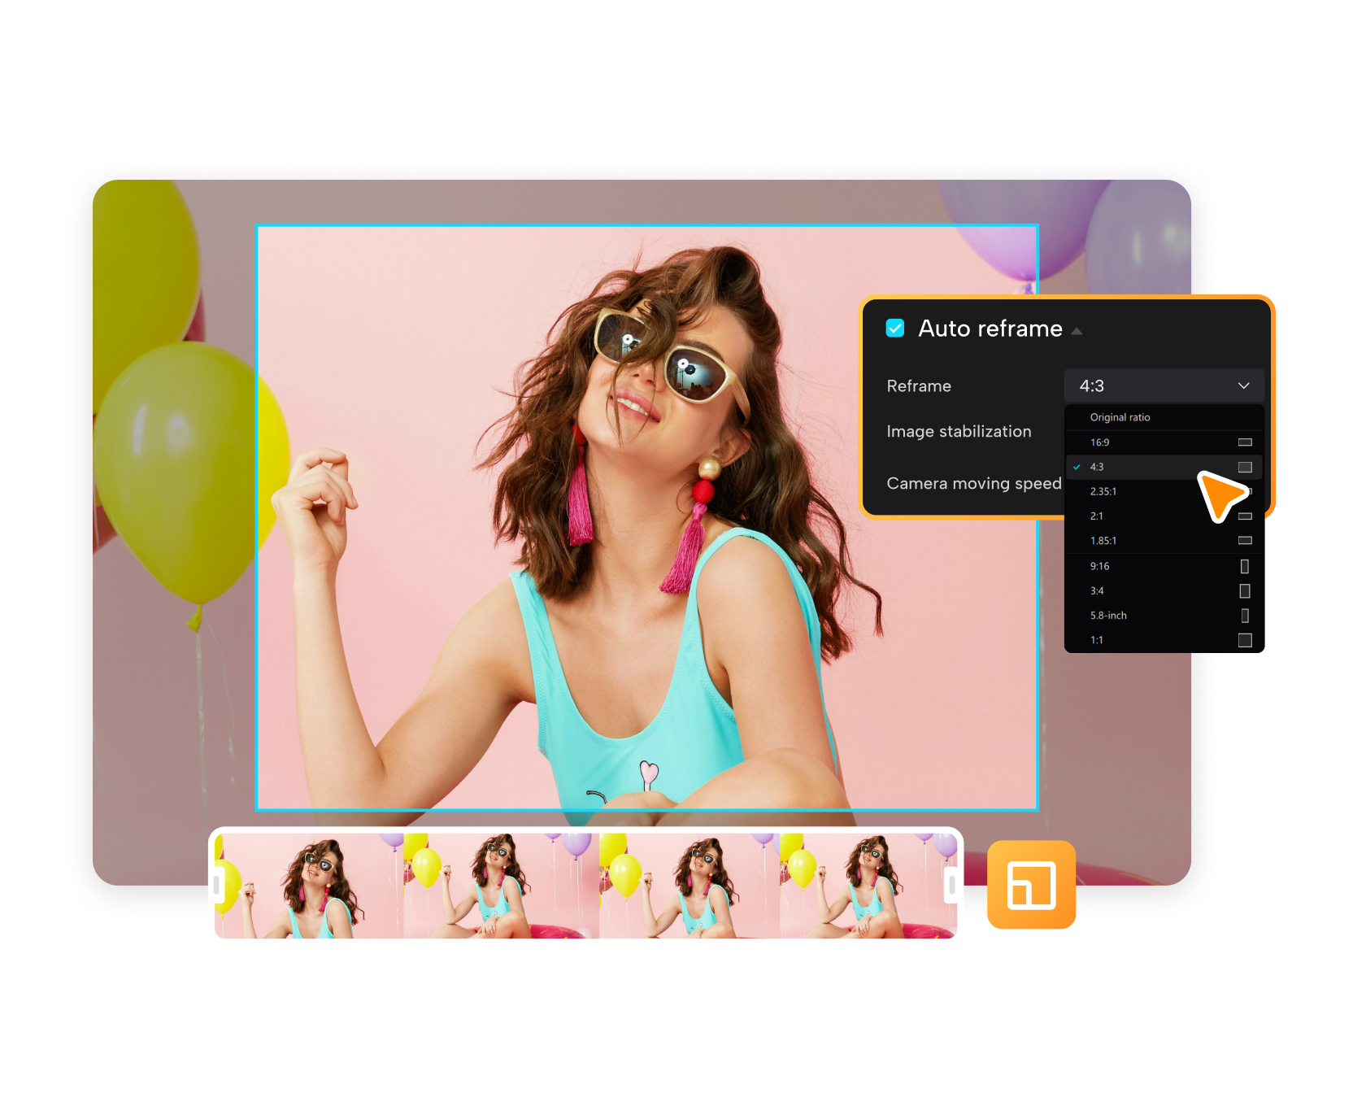This screenshot has height=1093, width=1366.
Task: Click the chevron inside the ratio combo box
Action: 1243,385
